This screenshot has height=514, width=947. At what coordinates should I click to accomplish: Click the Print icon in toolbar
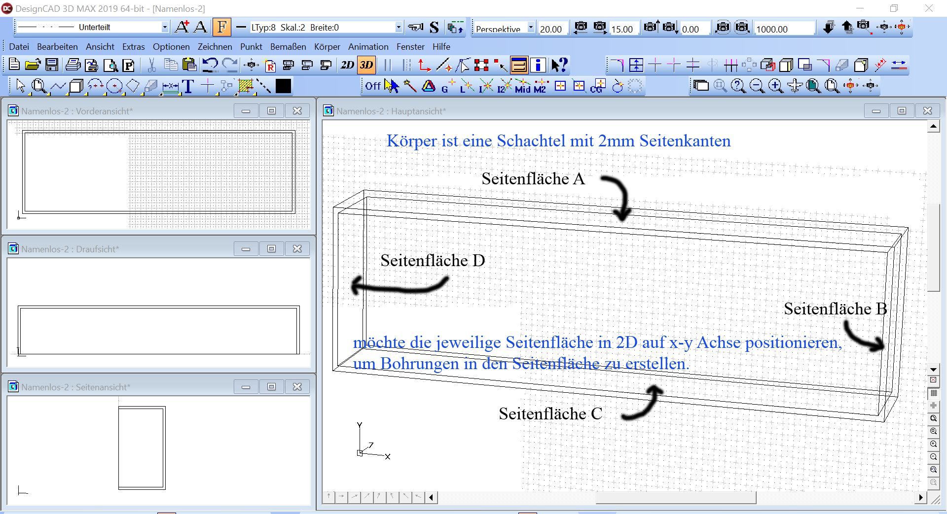pyautogui.click(x=73, y=65)
